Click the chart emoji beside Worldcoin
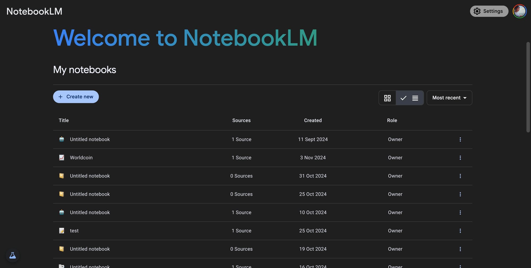Image resolution: width=531 pixels, height=268 pixels. (62, 158)
